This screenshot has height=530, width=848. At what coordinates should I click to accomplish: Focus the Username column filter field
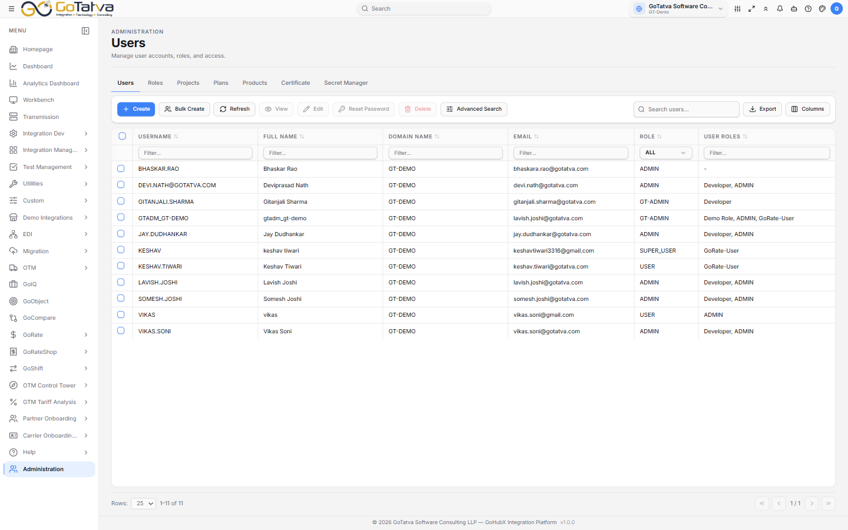click(196, 153)
